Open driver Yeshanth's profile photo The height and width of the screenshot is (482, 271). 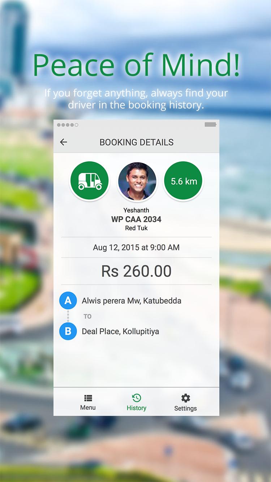tap(137, 181)
